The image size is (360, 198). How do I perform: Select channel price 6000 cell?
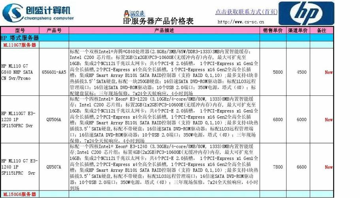click(298, 120)
